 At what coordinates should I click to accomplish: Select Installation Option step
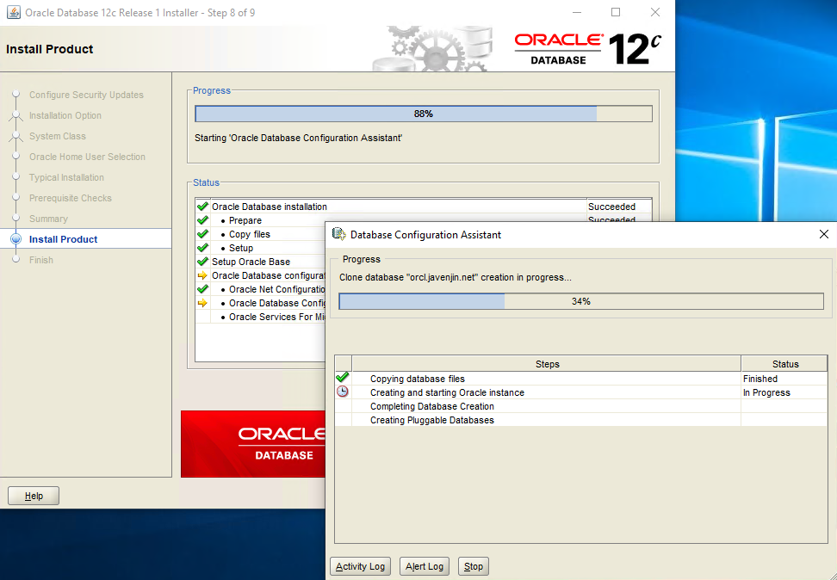[65, 115]
